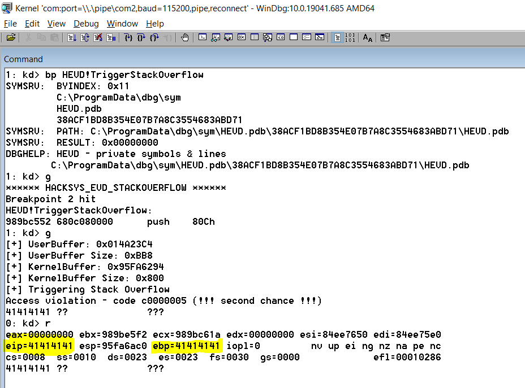Open the Options toolbar icon
The width and height of the screenshot is (525, 388).
point(385,37)
